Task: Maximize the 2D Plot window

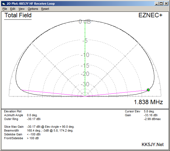Action: tap(161, 4)
